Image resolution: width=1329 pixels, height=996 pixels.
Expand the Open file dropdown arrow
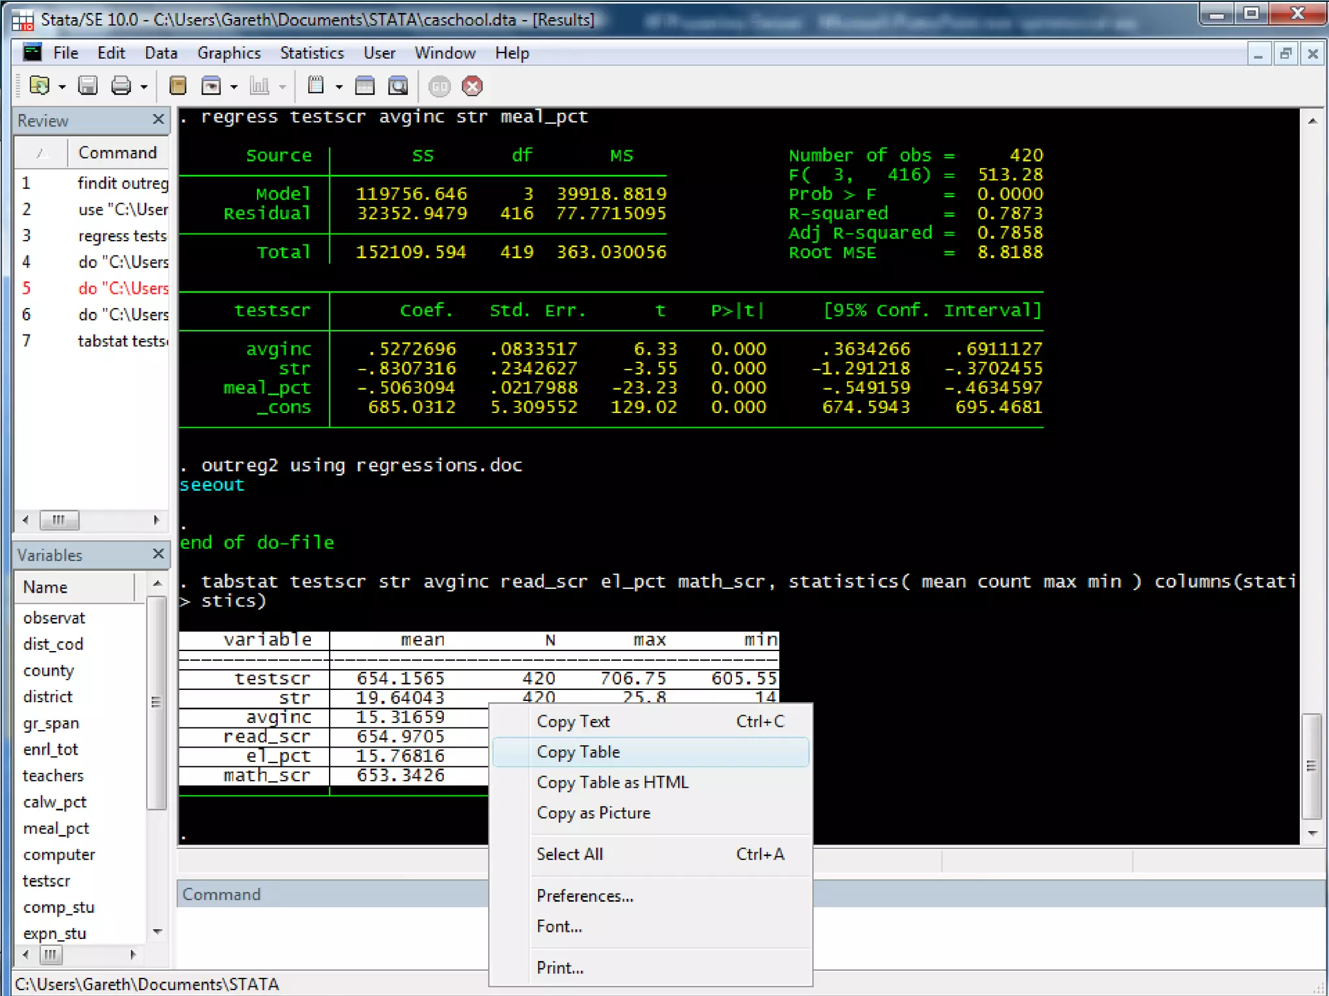[62, 87]
